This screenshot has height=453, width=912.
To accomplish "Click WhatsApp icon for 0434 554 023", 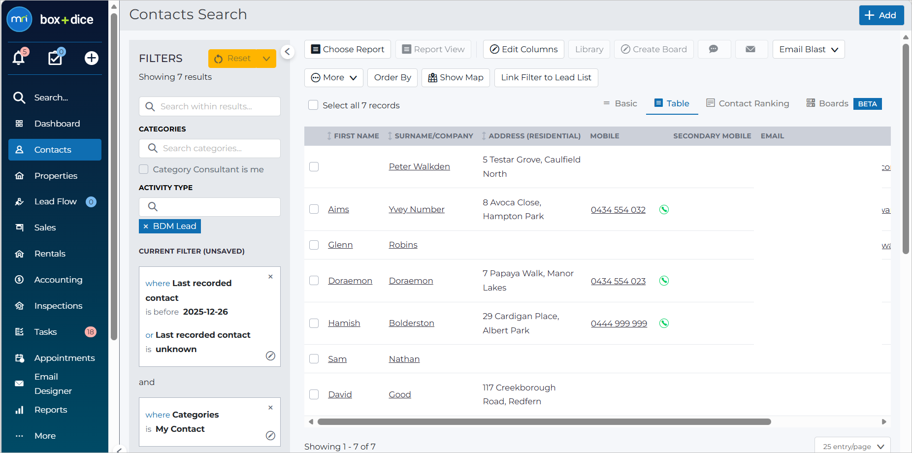I will point(664,281).
